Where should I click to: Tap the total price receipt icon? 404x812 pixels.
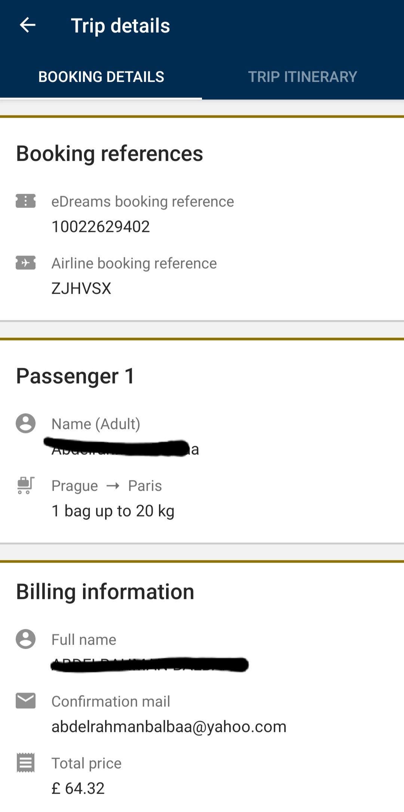point(25,763)
